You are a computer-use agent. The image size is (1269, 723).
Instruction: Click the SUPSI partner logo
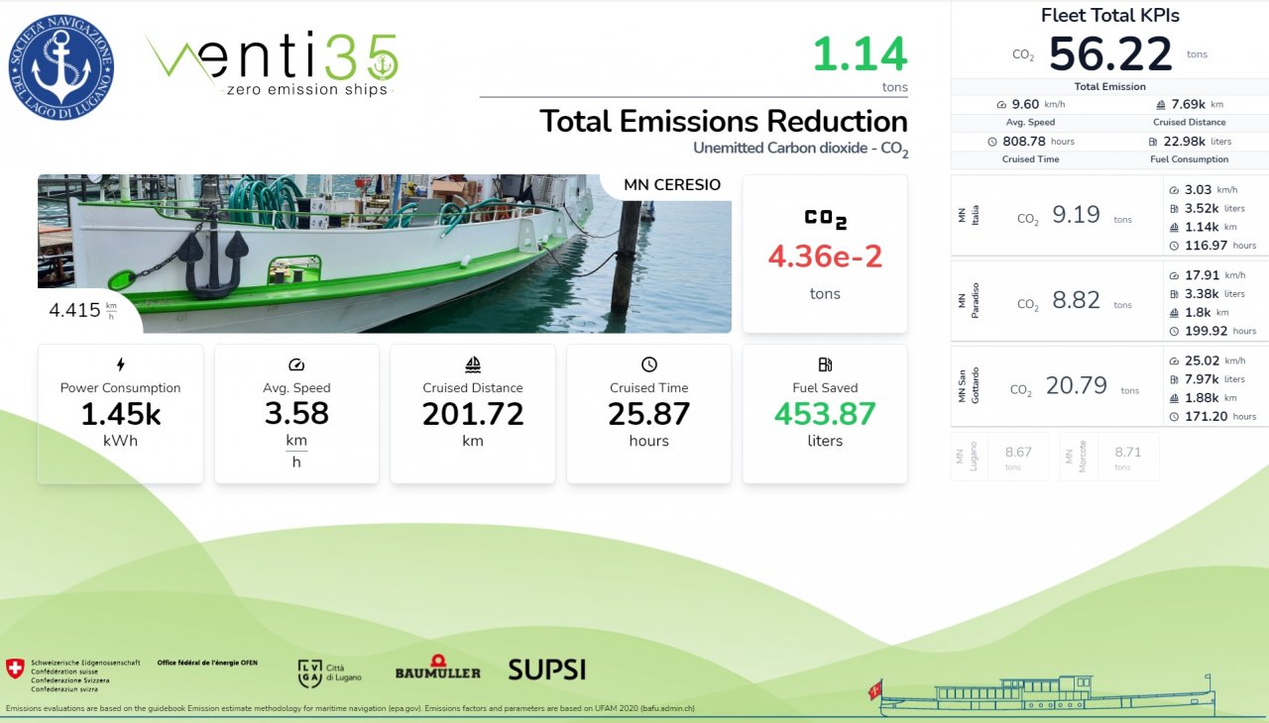click(x=546, y=670)
